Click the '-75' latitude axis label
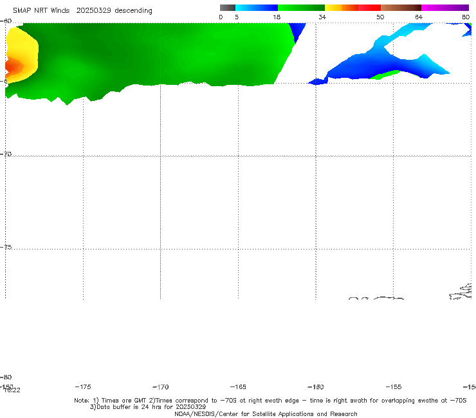Viewport: 476px width, 418px height. (6, 247)
